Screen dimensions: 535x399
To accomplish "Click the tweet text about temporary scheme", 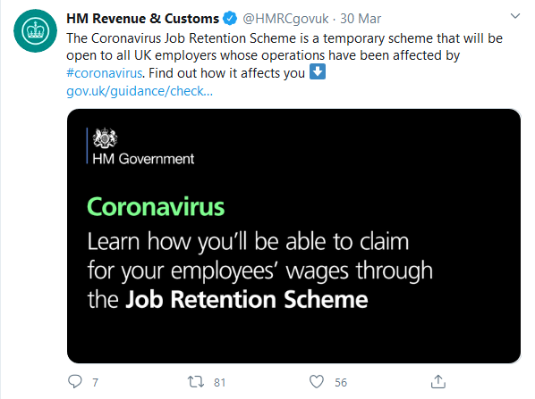I will (x=284, y=55).
